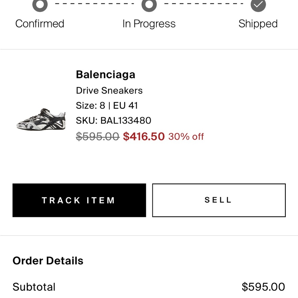Select the Drive Sneakers product title

click(x=109, y=91)
